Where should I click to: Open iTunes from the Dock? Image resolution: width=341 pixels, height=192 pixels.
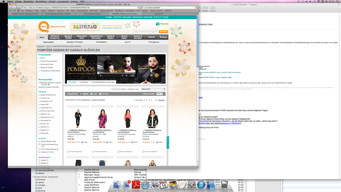(201, 185)
